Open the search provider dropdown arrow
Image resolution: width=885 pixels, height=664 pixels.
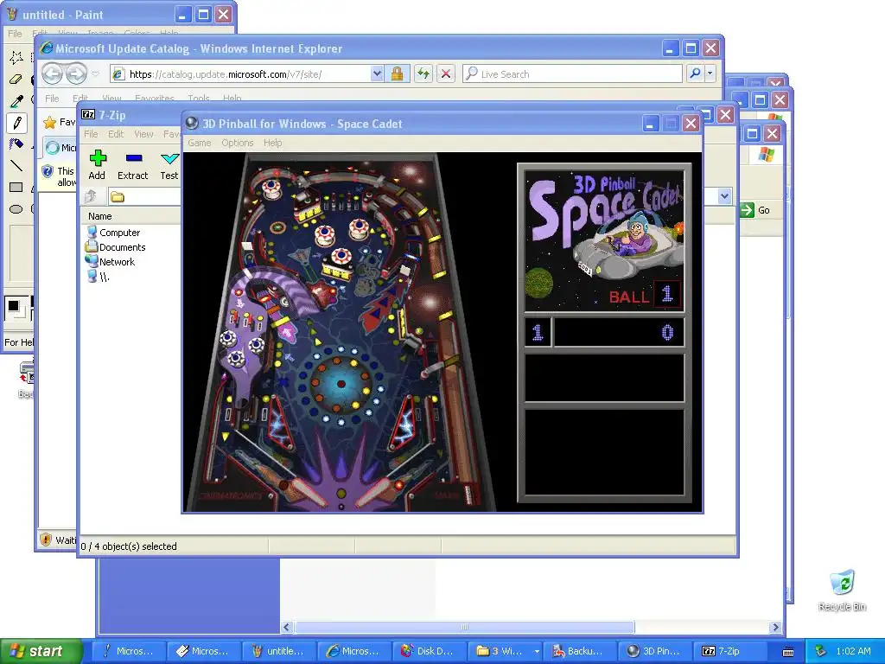[x=710, y=73]
